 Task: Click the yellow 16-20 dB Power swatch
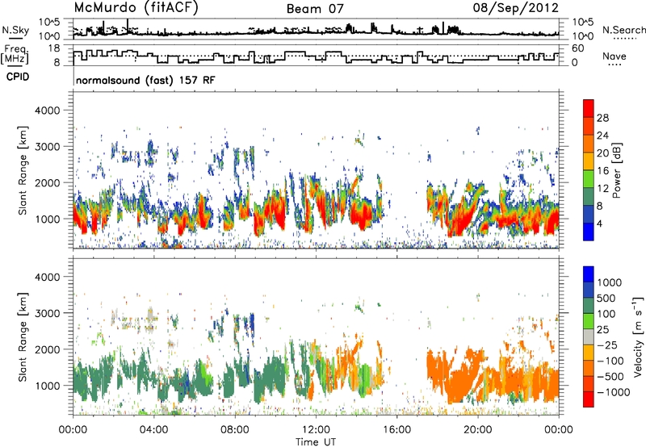point(589,161)
